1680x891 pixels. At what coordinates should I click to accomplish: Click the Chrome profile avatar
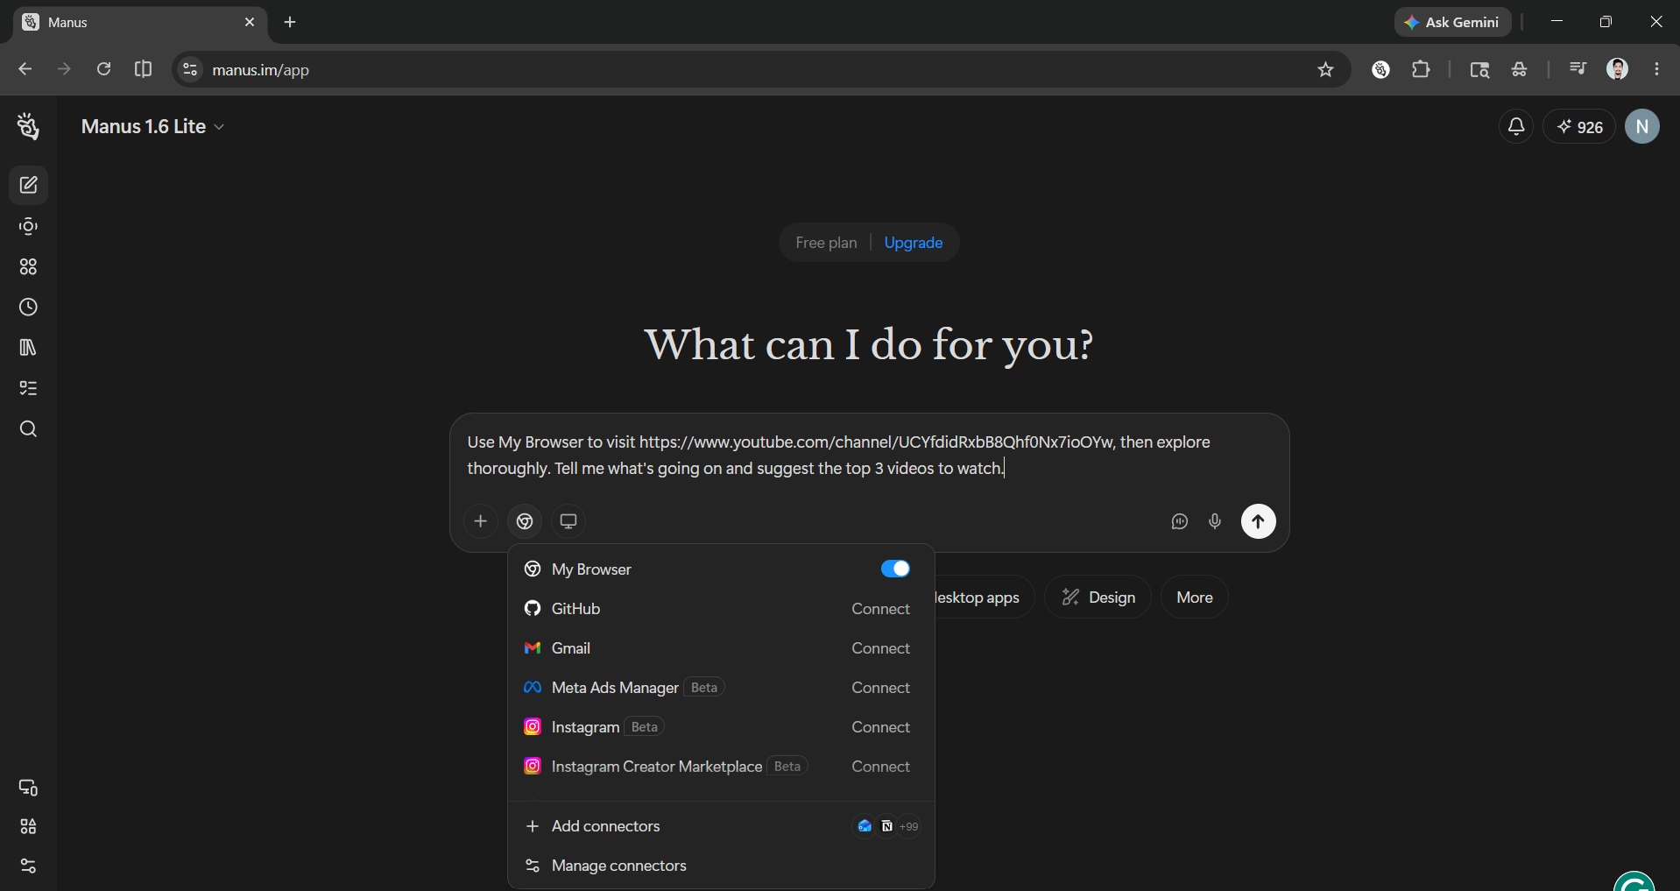pos(1617,69)
